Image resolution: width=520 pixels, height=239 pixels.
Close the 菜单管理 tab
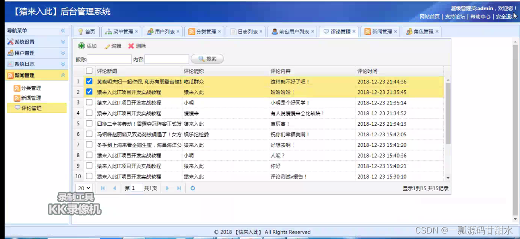tap(137, 31)
